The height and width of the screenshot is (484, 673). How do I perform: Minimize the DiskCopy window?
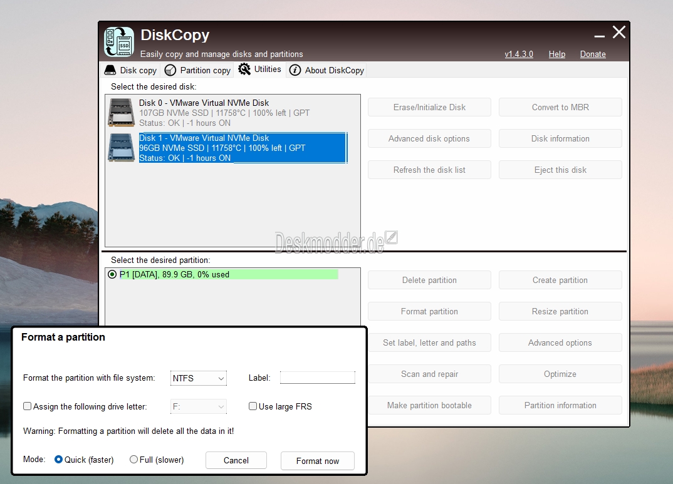click(x=600, y=36)
